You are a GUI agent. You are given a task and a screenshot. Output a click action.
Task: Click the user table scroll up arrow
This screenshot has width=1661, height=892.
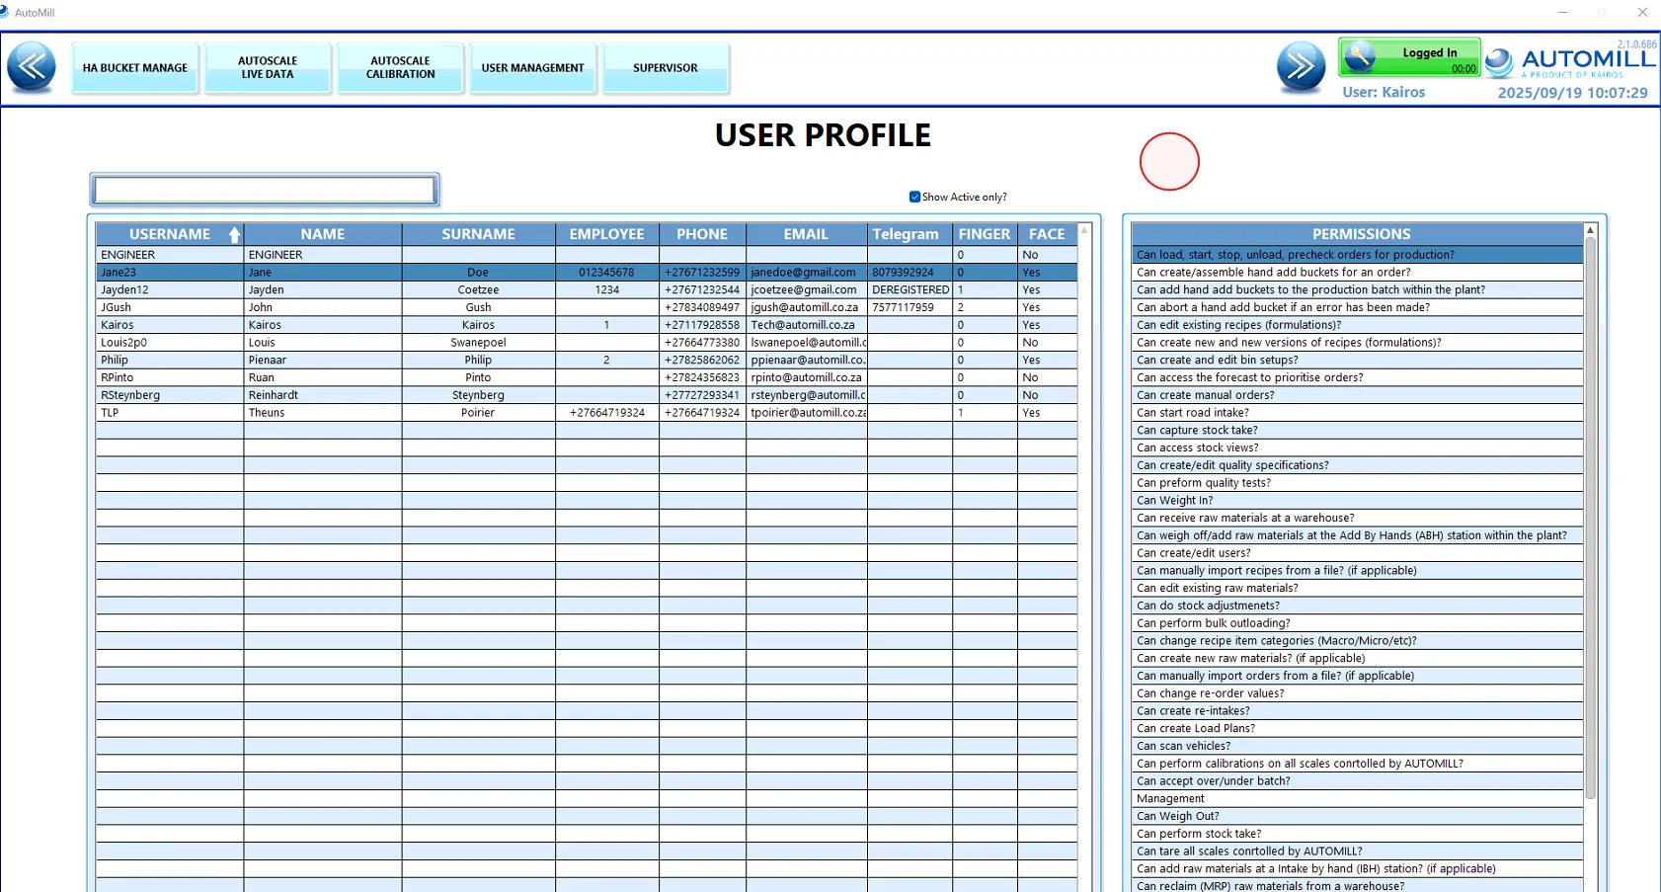coord(1084,230)
